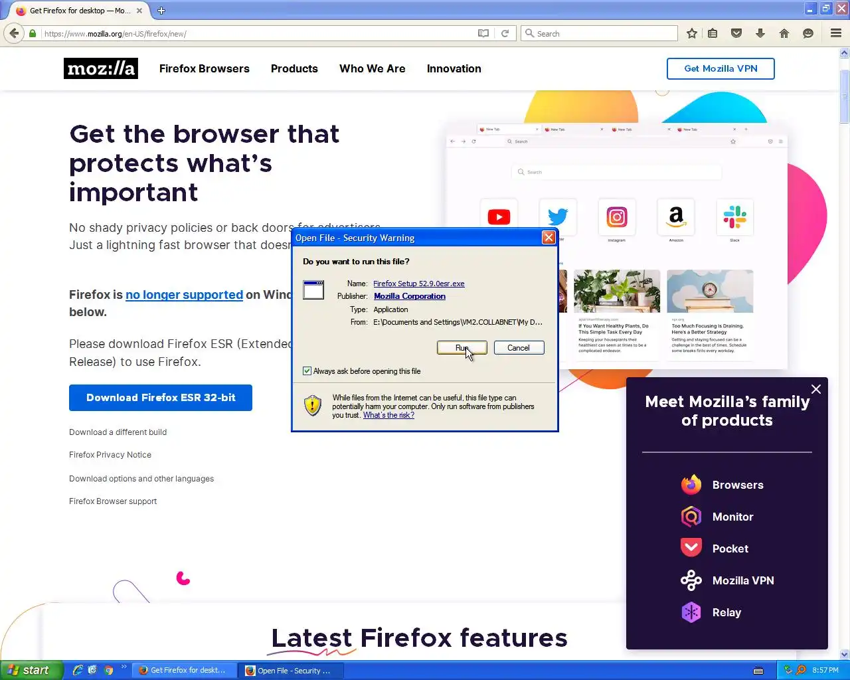Open a new tab with plus button
The width and height of the screenshot is (850, 680).
click(x=161, y=11)
